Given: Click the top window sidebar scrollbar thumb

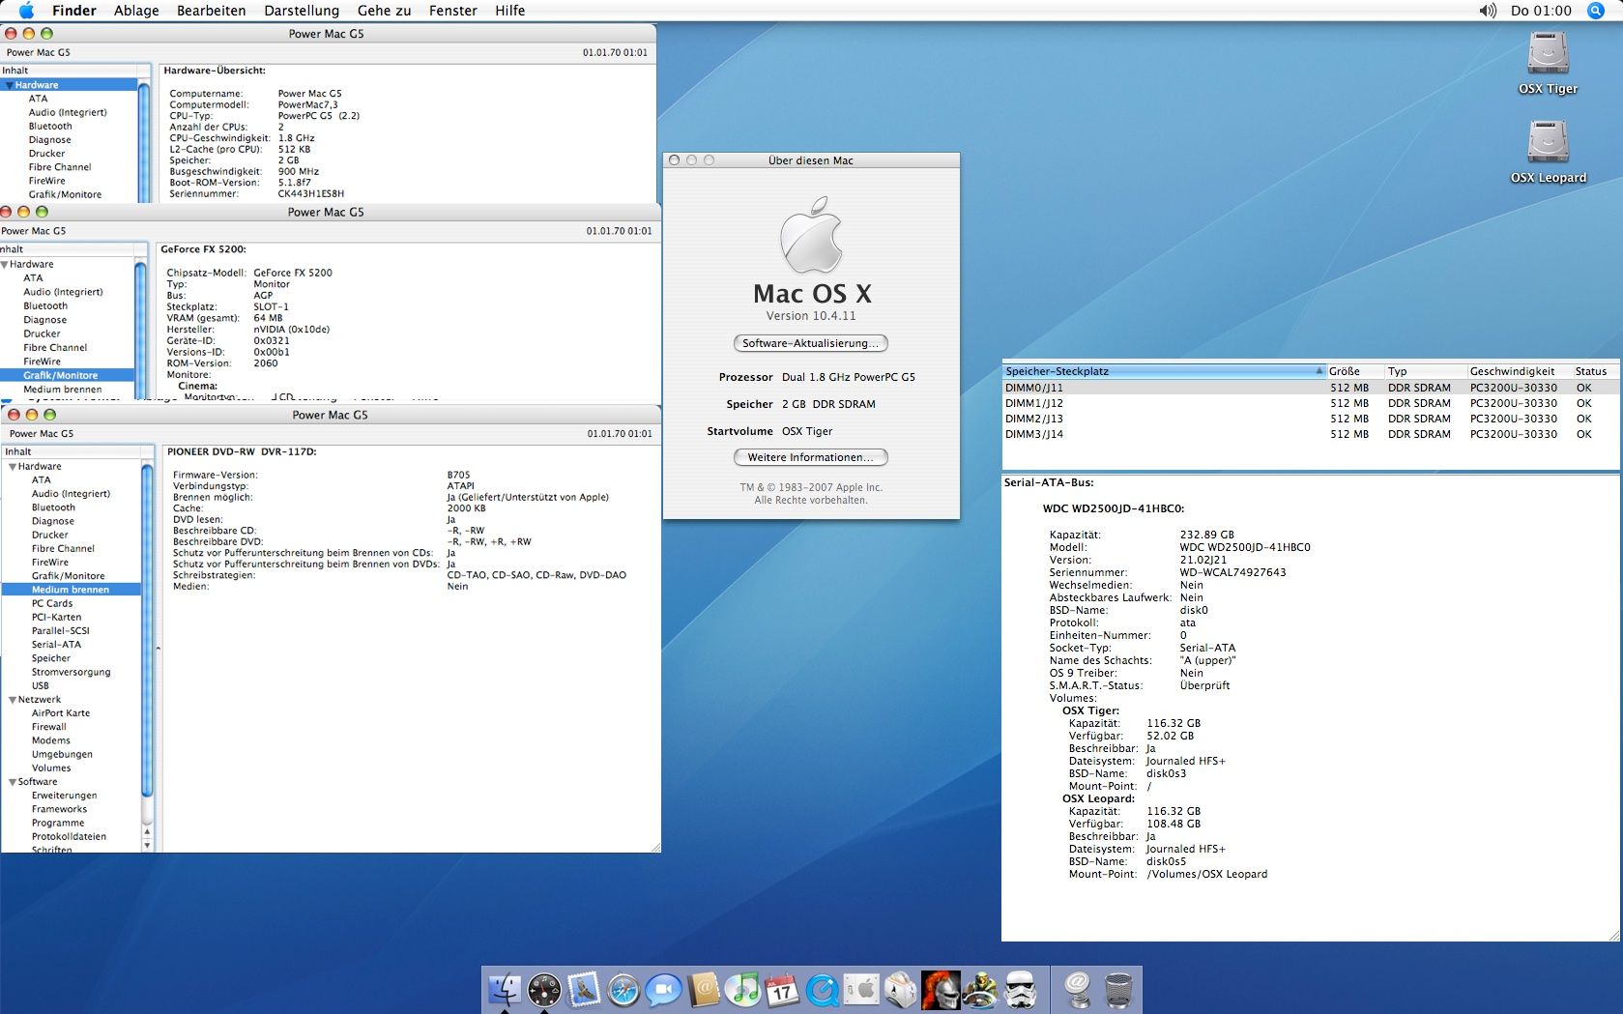Looking at the screenshot, I should pos(144,143).
